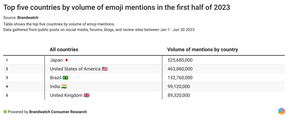Select the 89,320,000 mentions value
Screen dimensions: 288x119
coord(179,95)
